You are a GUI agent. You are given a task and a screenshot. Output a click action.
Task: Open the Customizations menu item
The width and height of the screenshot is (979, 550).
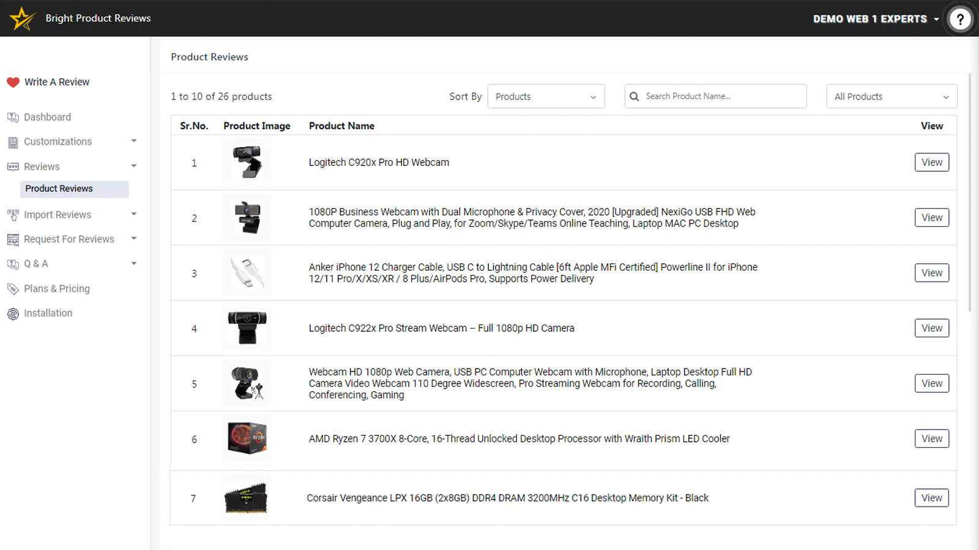pyautogui.click(x=58, y=141)
